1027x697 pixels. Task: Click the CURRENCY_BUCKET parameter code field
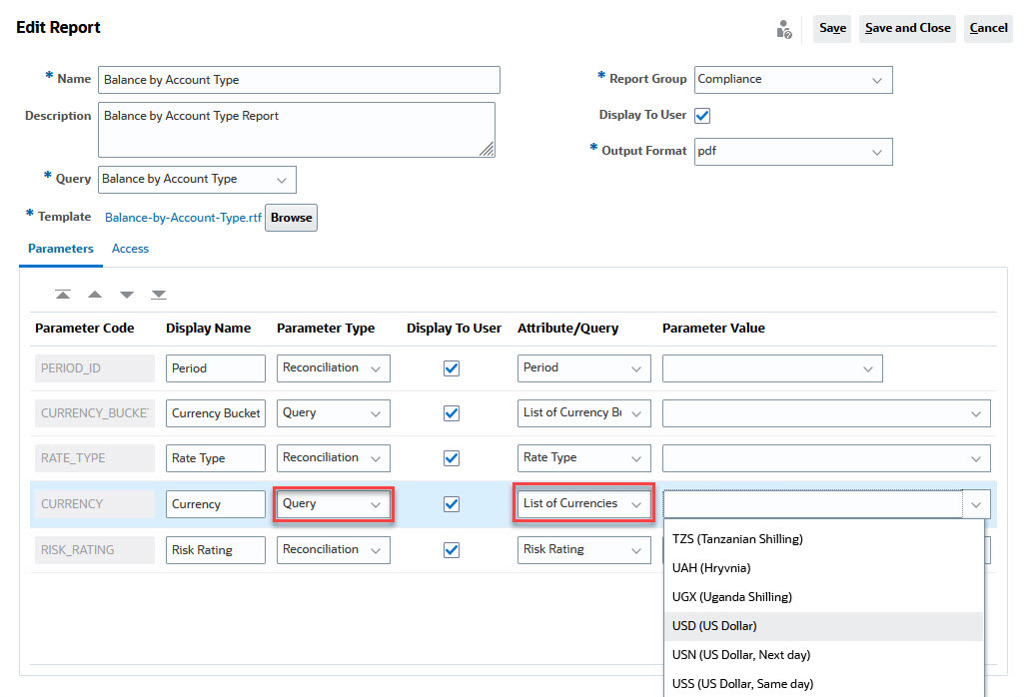[95, 413]
